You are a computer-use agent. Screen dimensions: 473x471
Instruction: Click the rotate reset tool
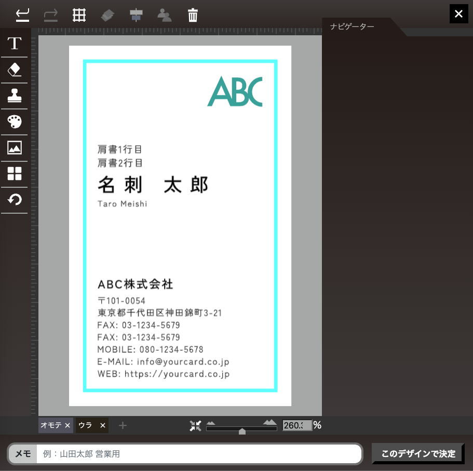[15, 200]
